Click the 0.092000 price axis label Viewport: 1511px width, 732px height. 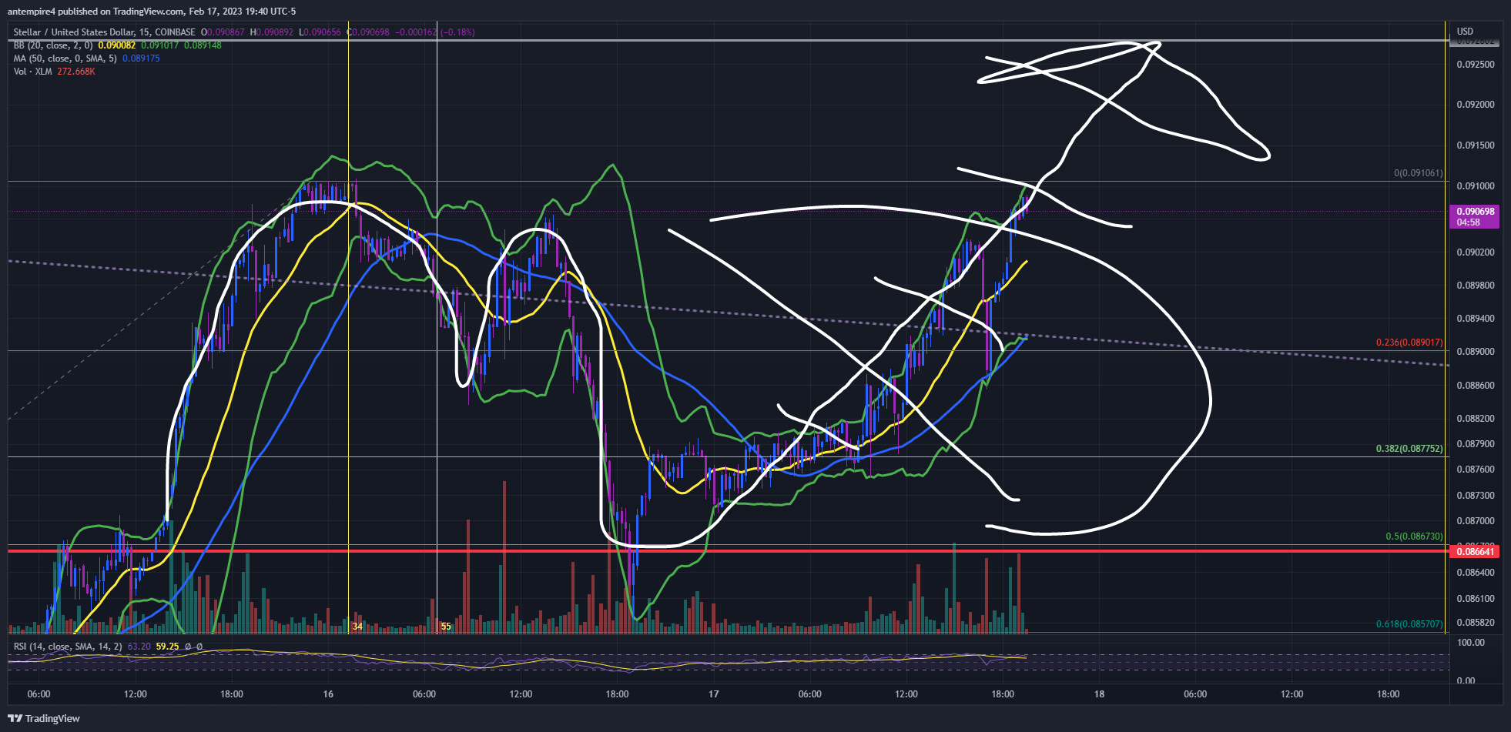click(x=1476, y=105)
